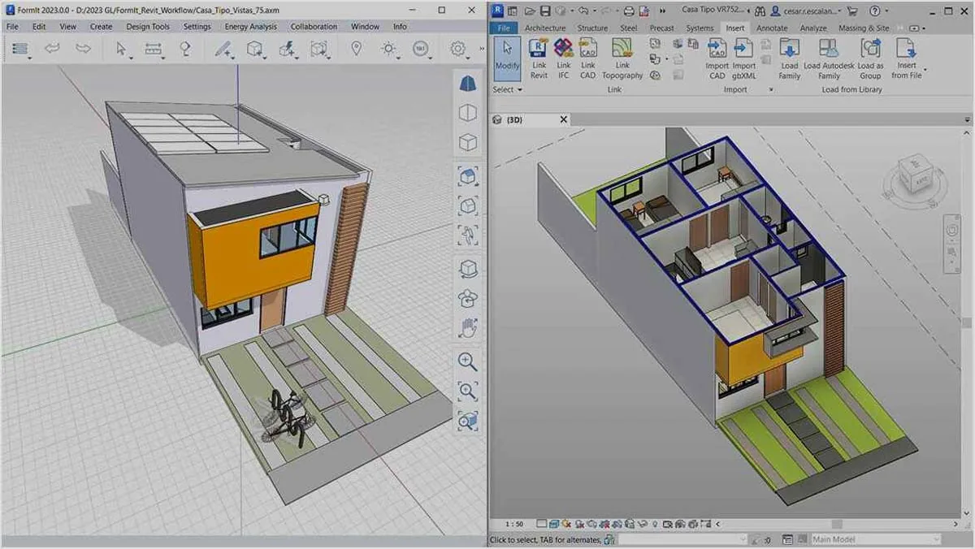Switch to the Annotate ribbon tab
The height and width of the screenshot is (549, 975).
tap(772, 28)
